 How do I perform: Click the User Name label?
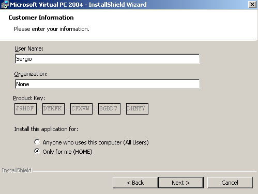[x=29, y=48]
